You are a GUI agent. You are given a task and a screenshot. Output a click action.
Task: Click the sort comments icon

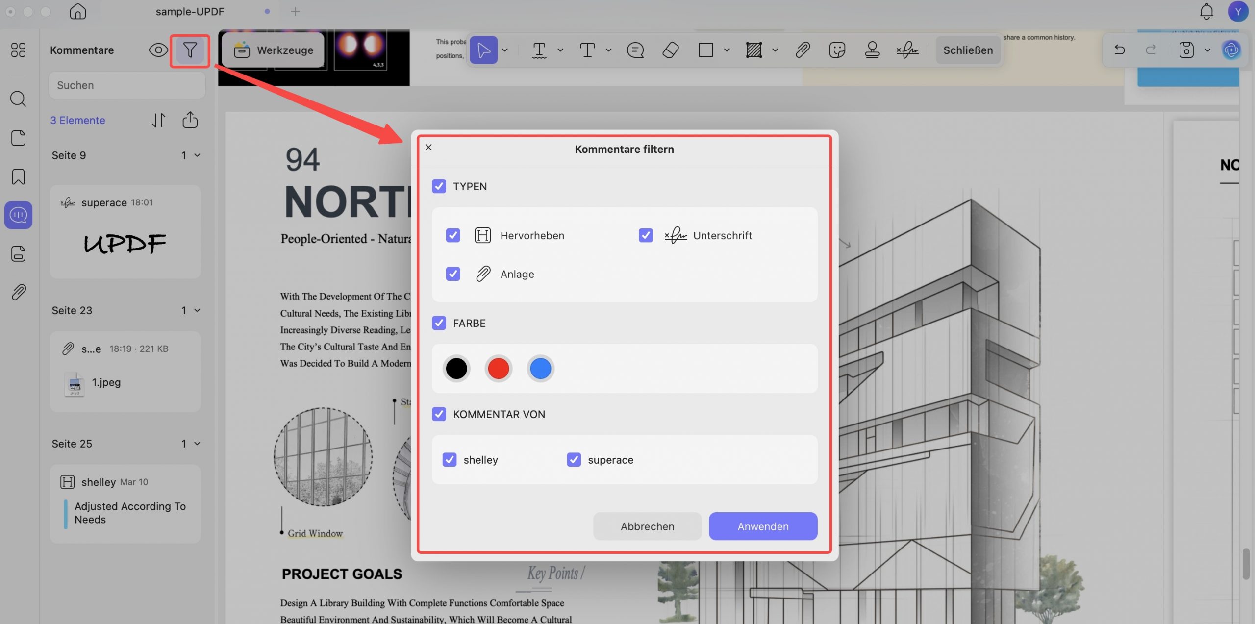coord(158,120)
